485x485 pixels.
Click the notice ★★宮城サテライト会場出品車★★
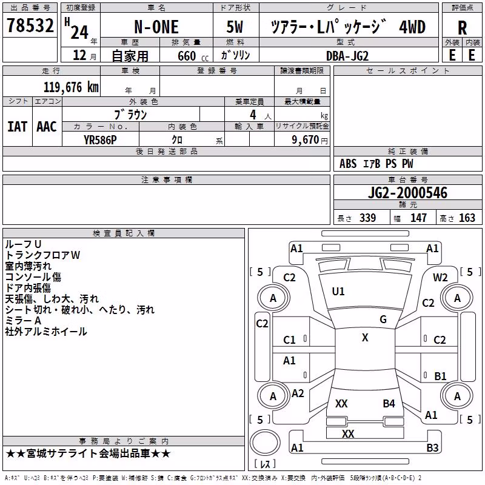88,453
